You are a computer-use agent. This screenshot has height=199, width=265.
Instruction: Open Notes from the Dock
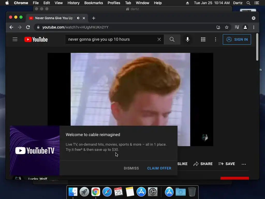[x=130, y=192]
